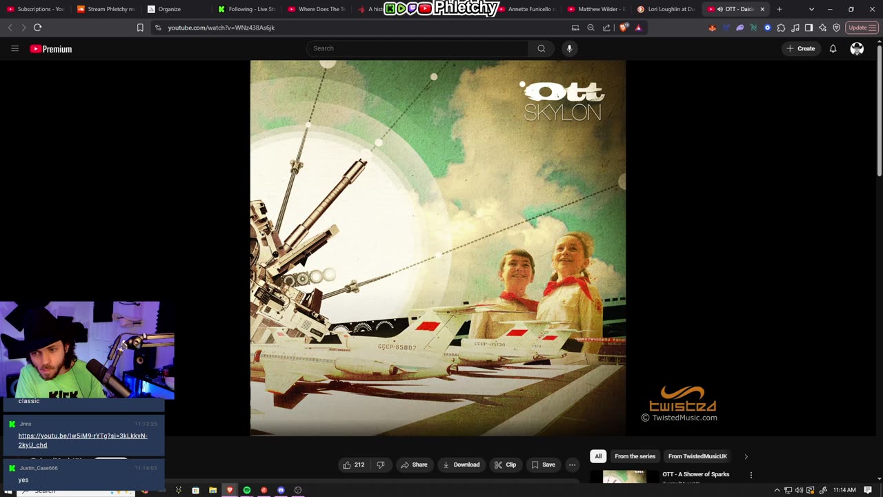Show hidden system tray icons

[777, 490]
